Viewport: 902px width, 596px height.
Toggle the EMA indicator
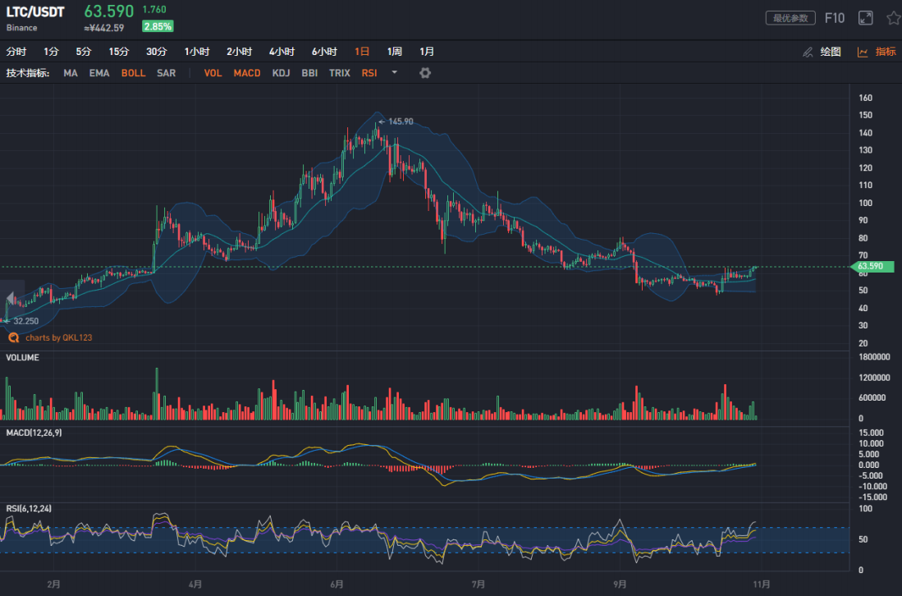pos(99,73)
